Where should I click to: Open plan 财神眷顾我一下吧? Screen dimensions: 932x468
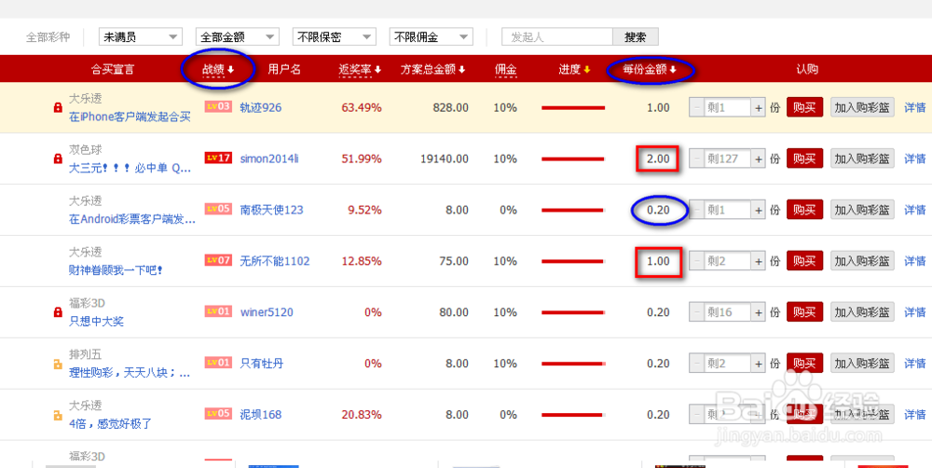point(116,270)
